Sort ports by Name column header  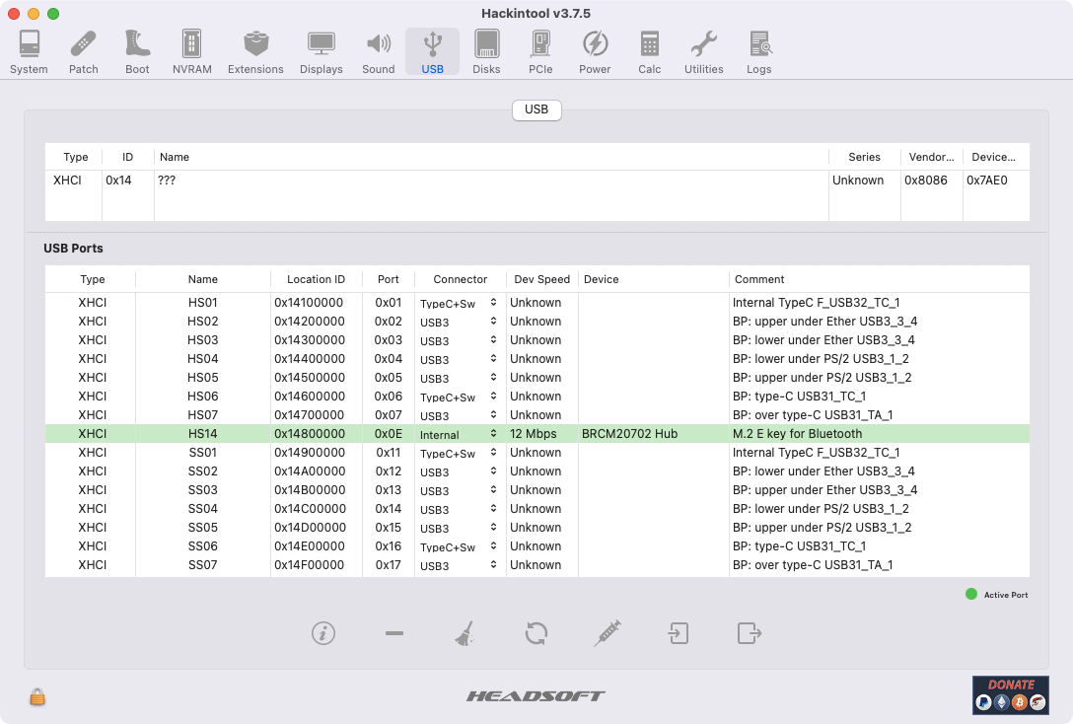coord(202,279)
